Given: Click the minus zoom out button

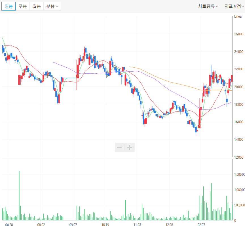Looking at the screenshot, I should click(x=120, y=147).
